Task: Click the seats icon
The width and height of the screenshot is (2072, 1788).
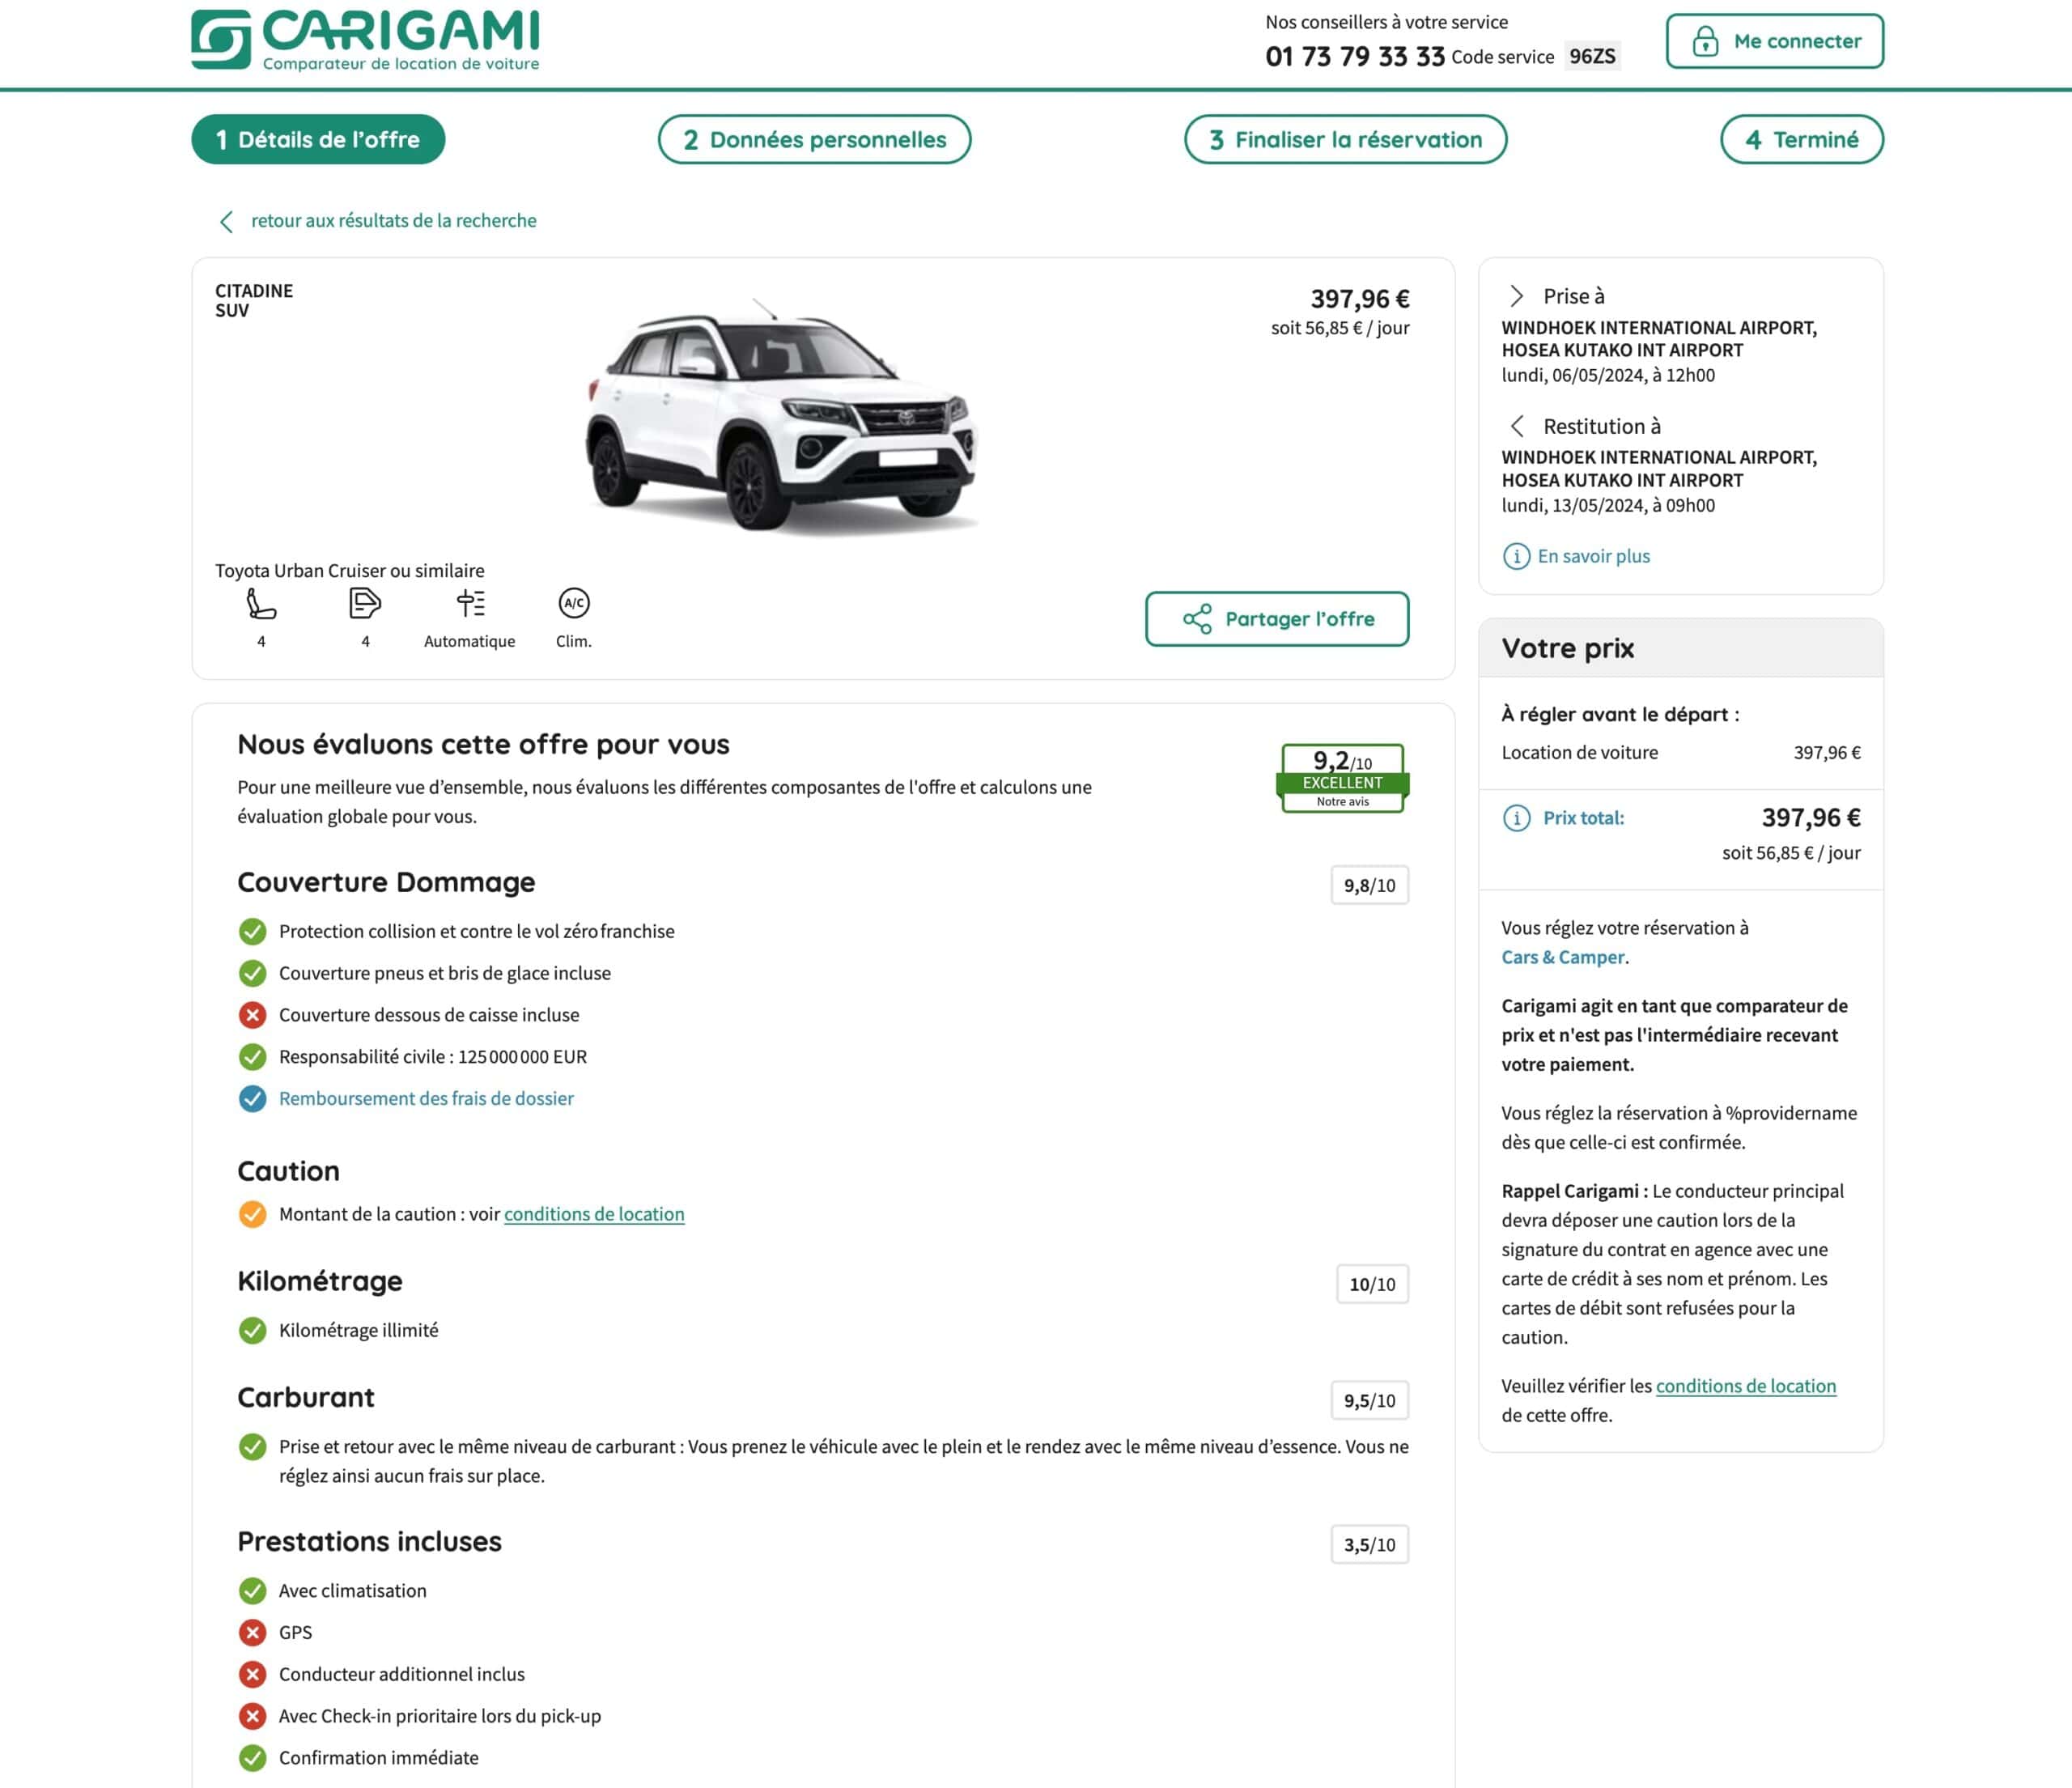Action: (x=261, y=604)
